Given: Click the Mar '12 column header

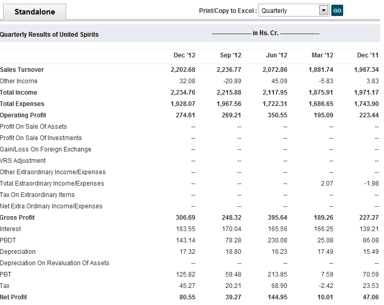Looking at the screenshot, I should (322, 55).
